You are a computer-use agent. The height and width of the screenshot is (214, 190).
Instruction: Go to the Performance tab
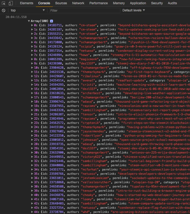(x=99, y=3)
